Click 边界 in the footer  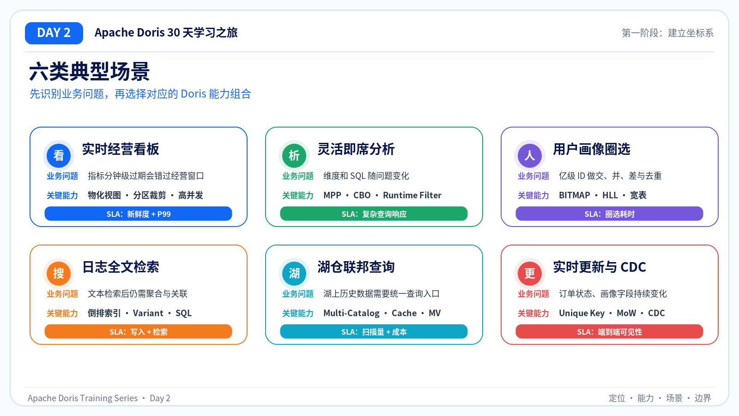[x=703, y=398]
